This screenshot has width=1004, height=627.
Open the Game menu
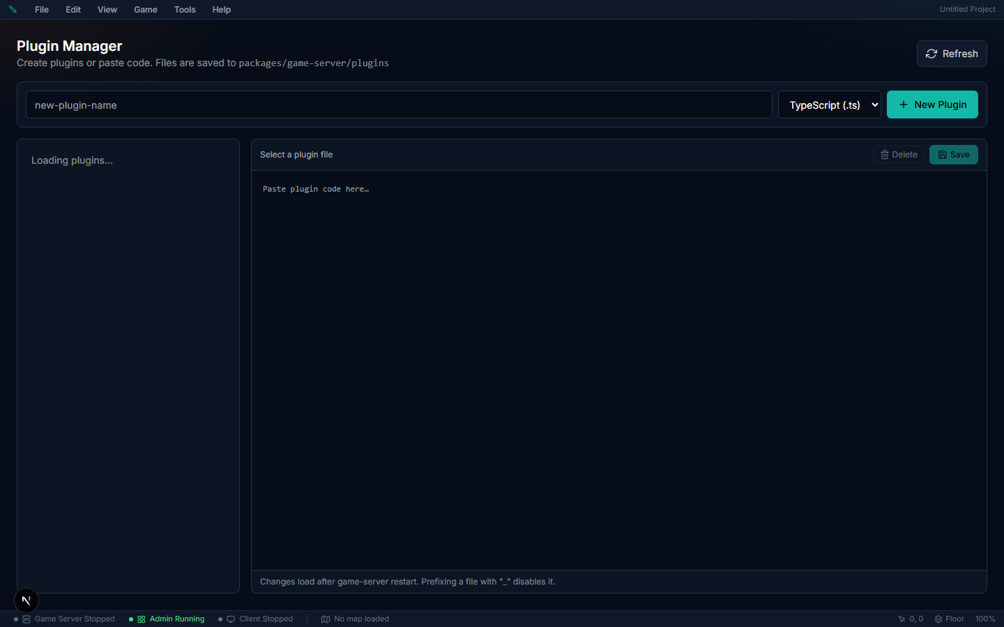[146, 10]
